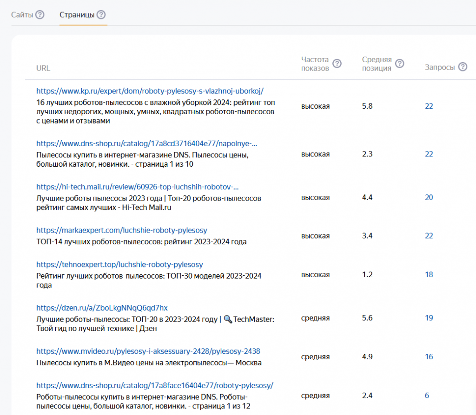Open the markaexpert.com luchshie-roboty-pylesosy link
476x415 pixels.
click(122, 230)
